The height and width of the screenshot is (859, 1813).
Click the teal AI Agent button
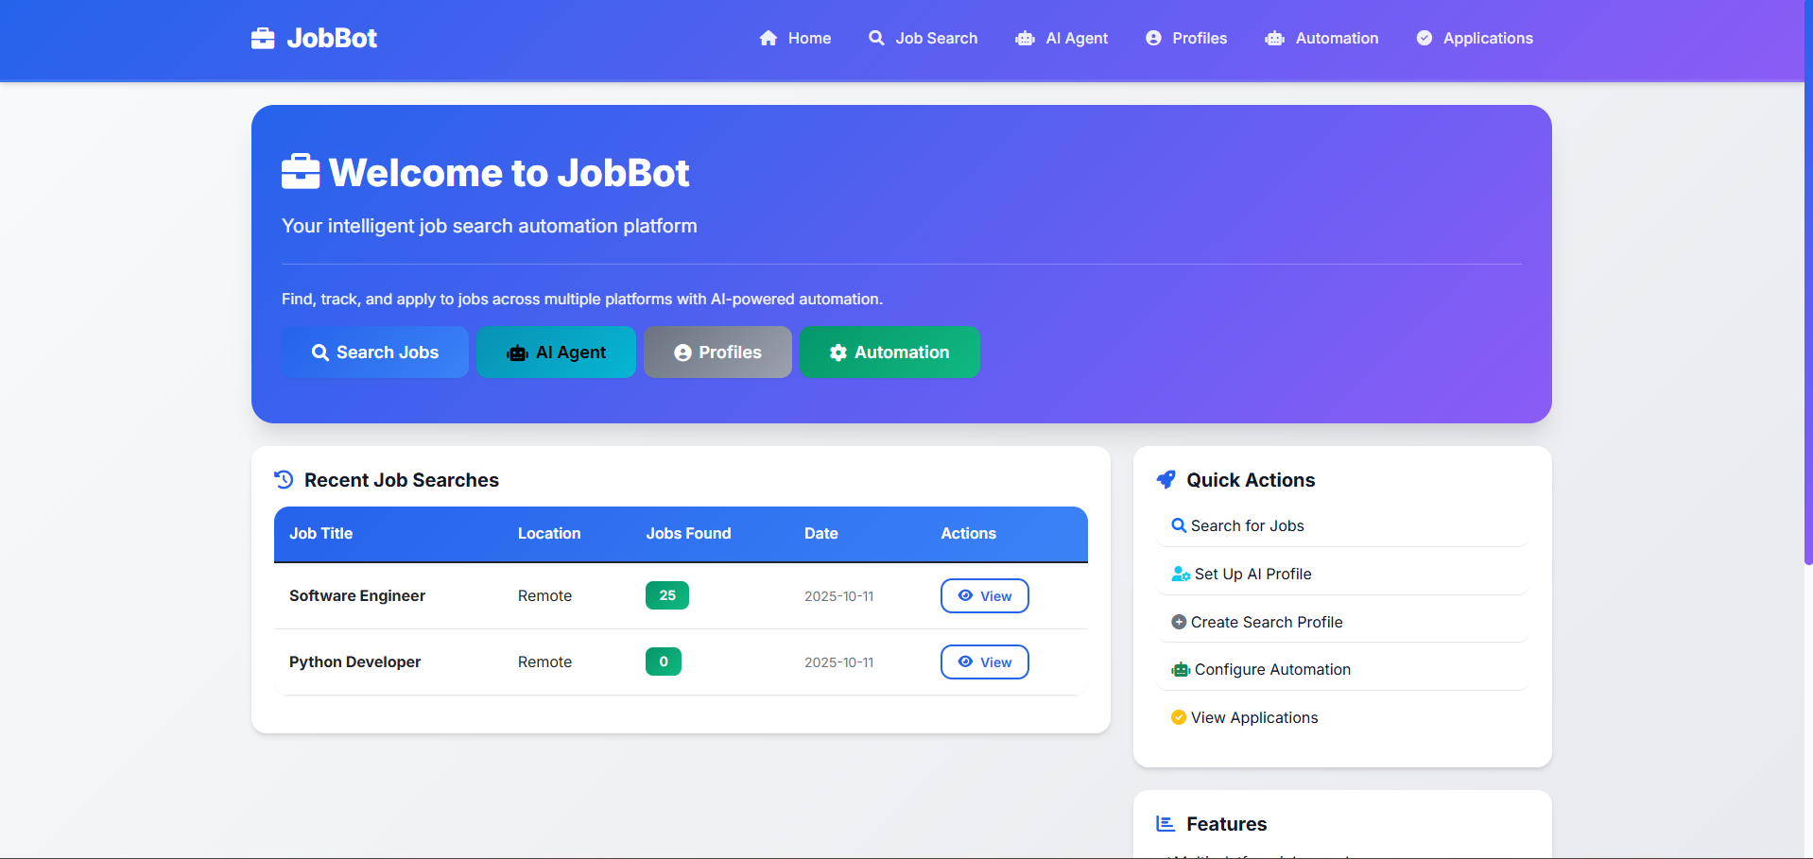(556, 352)
